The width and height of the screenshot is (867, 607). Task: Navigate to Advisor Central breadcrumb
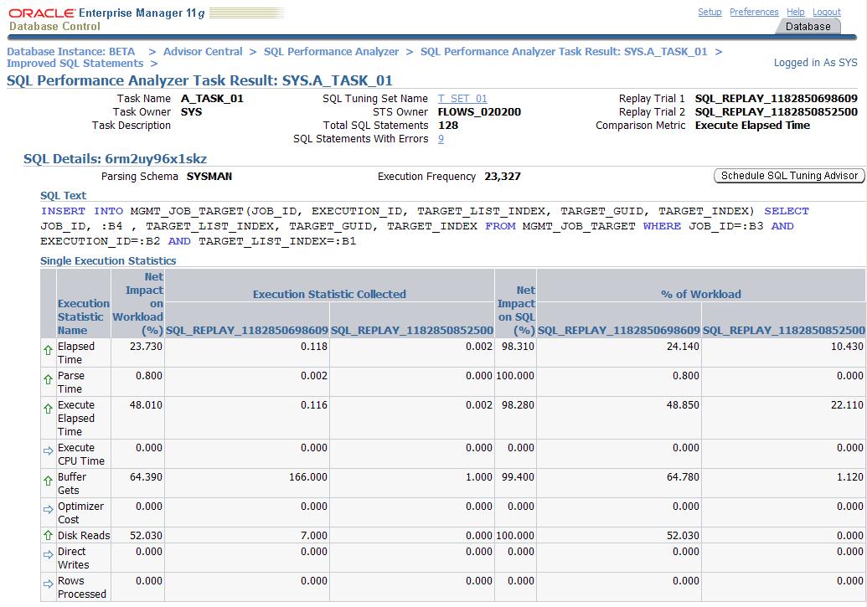coord(203,52)
